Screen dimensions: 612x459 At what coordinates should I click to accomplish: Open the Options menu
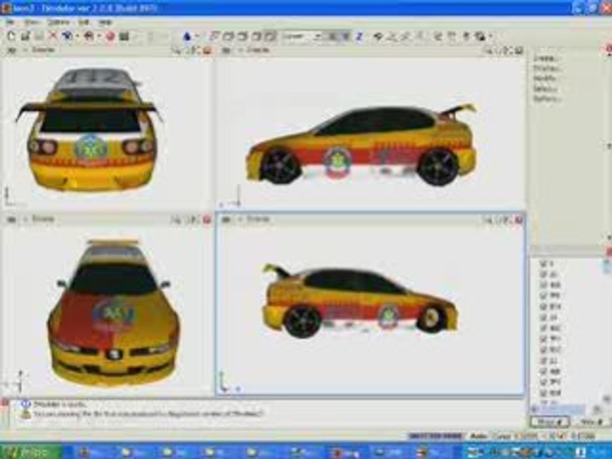pyautogui.click(x=59, y=22)
